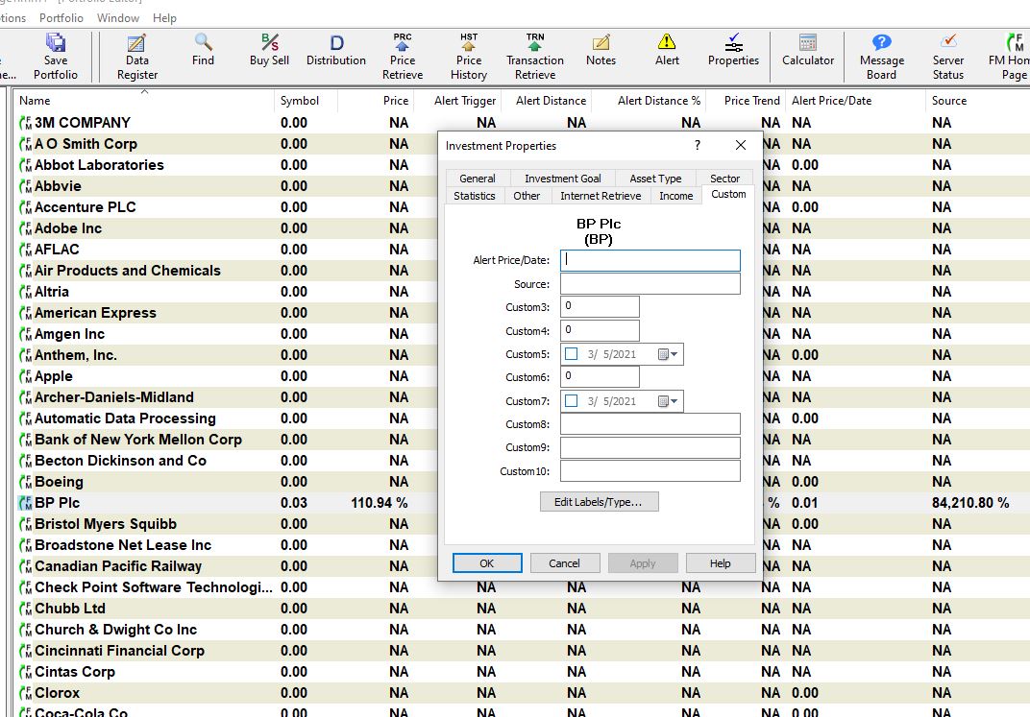Switch to the Internet Retrieve tab

(x=601, y=196)
